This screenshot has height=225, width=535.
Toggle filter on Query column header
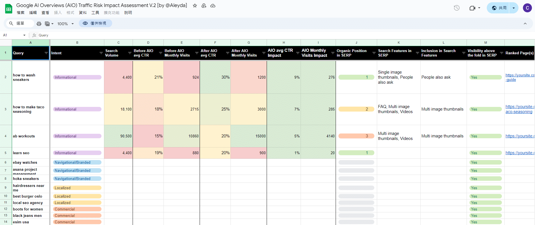click(x=46, y=53)
